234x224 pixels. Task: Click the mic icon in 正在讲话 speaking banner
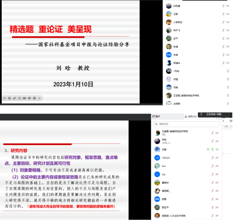201,115
